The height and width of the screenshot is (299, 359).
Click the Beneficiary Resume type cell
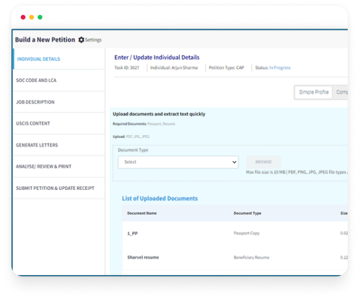click(251, 258)
